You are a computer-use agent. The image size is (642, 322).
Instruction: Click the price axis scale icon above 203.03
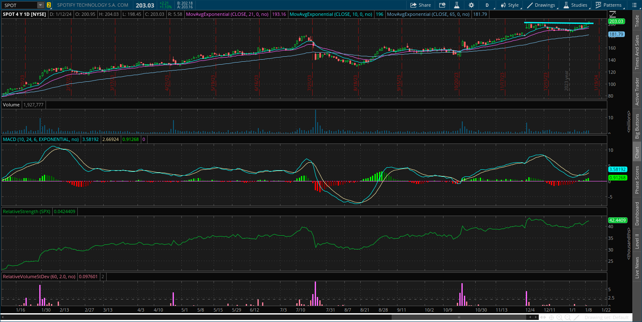[x=613, y=14]
